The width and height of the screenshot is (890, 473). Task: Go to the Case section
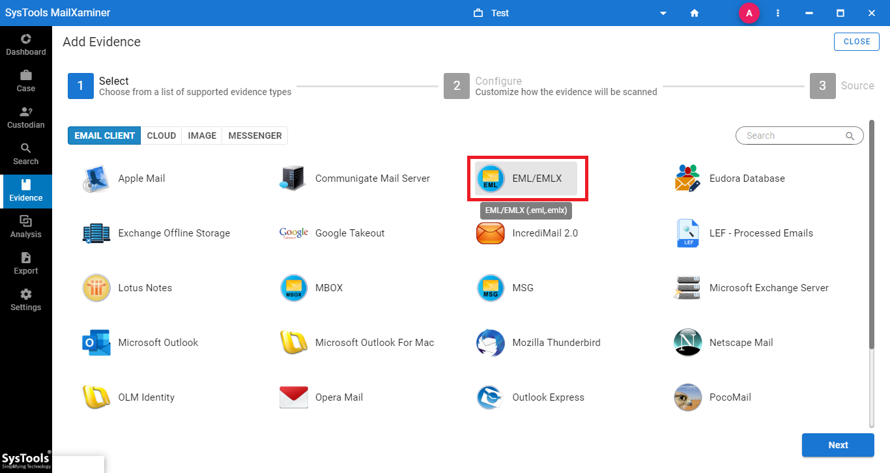(x=26, y=81)
